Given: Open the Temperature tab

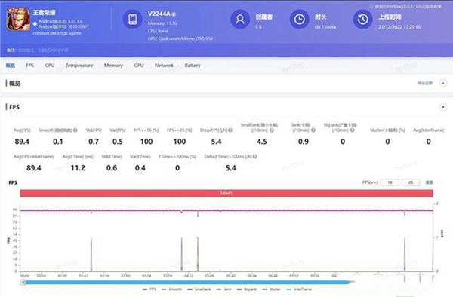Looking at the screenshot, I should pyautogui.click(x=79, y=66).
